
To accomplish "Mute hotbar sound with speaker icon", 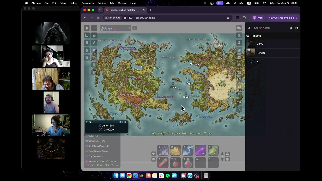I will click(x=154, y=154).
